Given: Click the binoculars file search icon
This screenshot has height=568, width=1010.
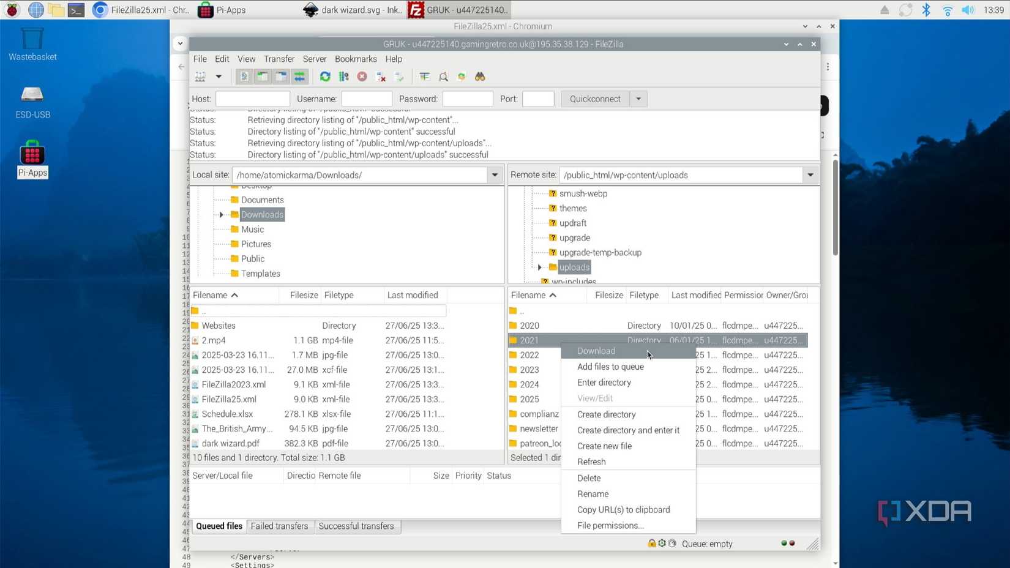Looking at the screenshot, I should point(480,77).
